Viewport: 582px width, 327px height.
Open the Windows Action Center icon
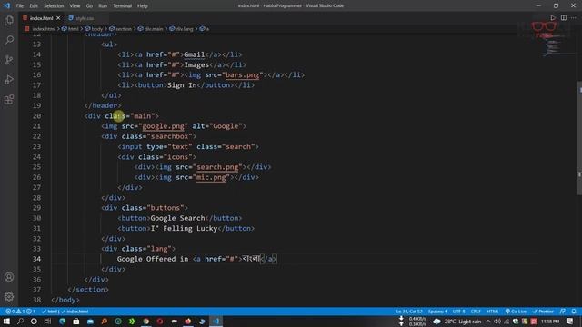570,321
